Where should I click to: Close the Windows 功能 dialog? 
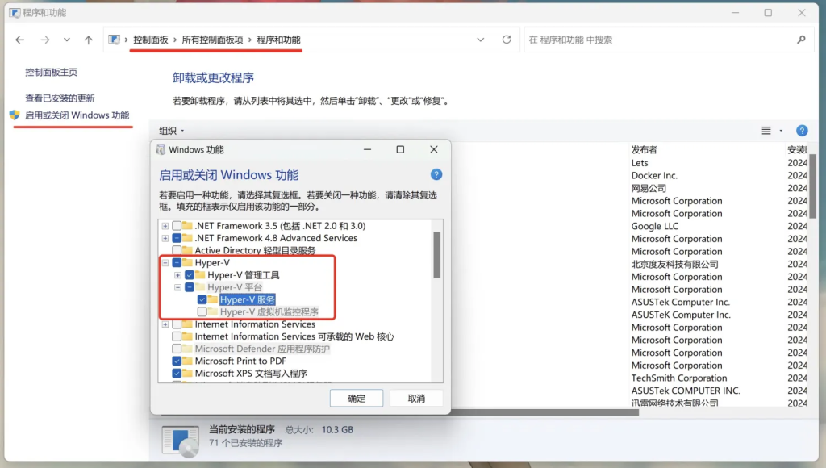click(433, 149)
